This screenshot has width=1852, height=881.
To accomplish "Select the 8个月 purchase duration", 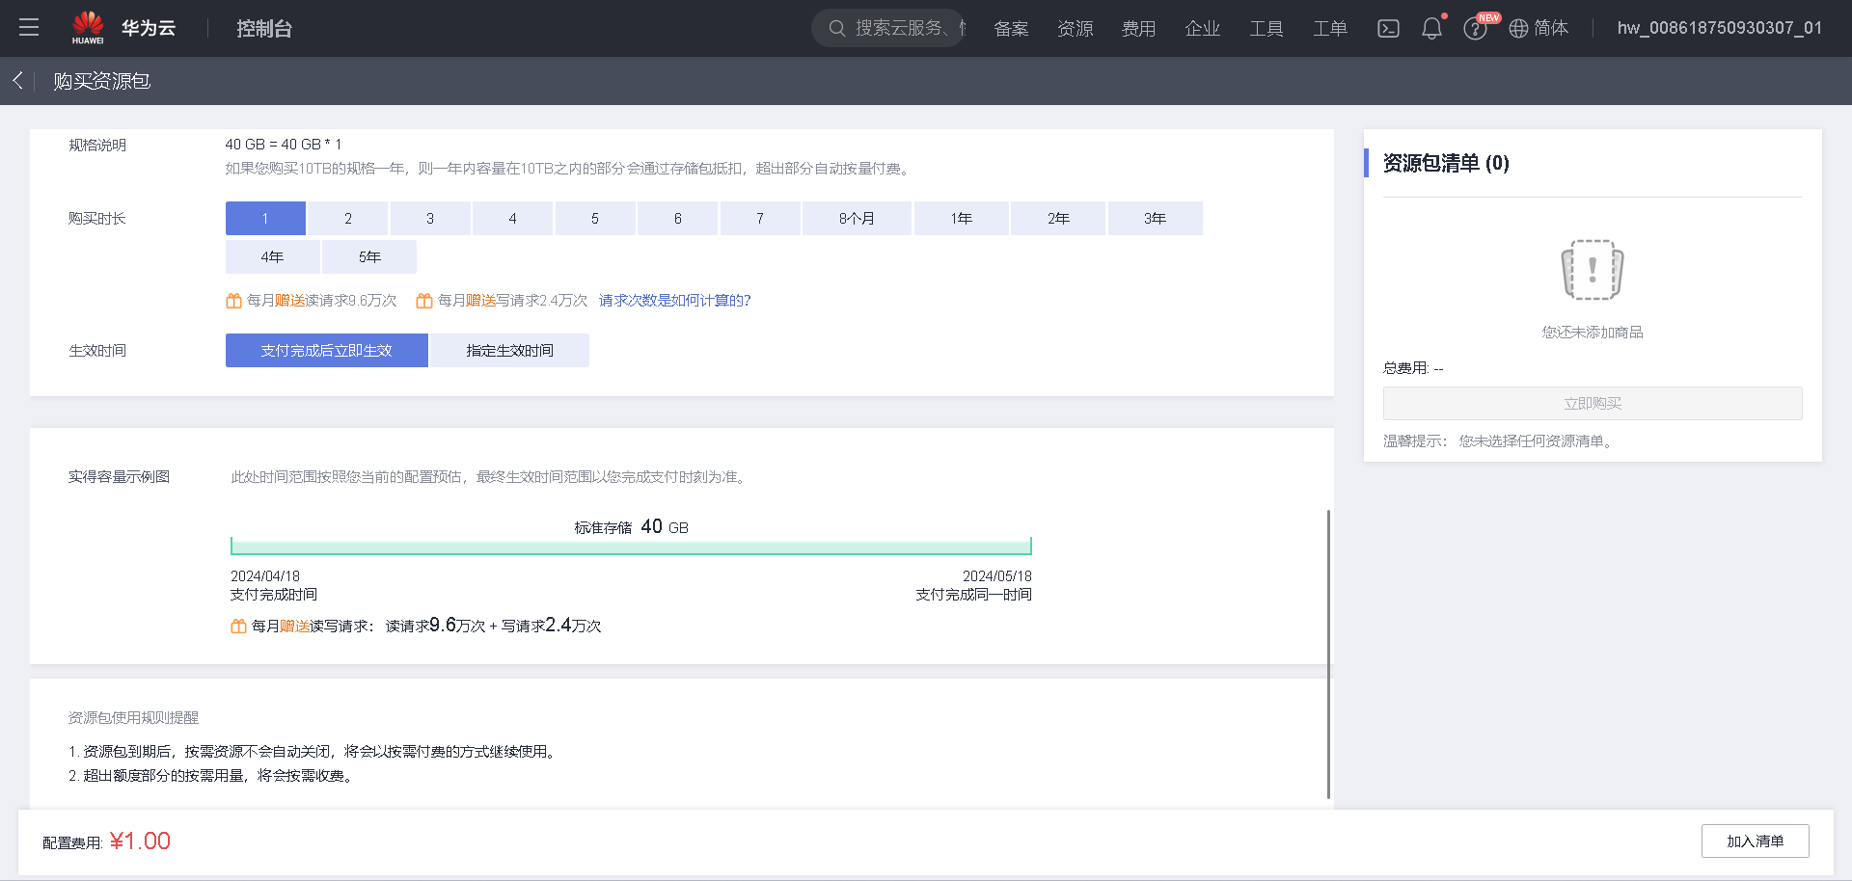I will (x=856, y=218).
